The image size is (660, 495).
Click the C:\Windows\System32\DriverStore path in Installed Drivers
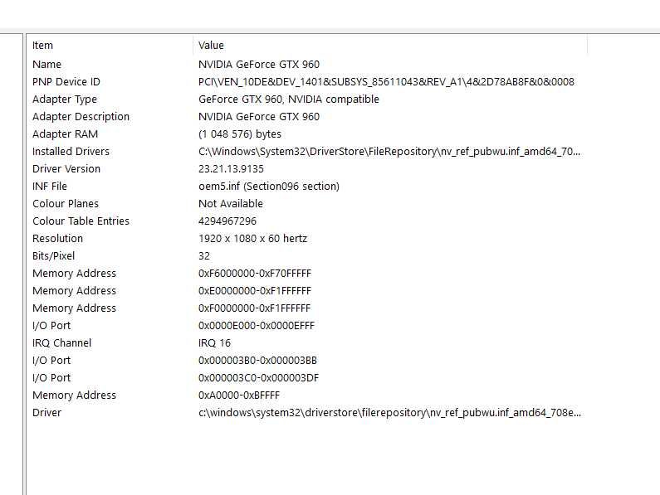coord(389,152)
